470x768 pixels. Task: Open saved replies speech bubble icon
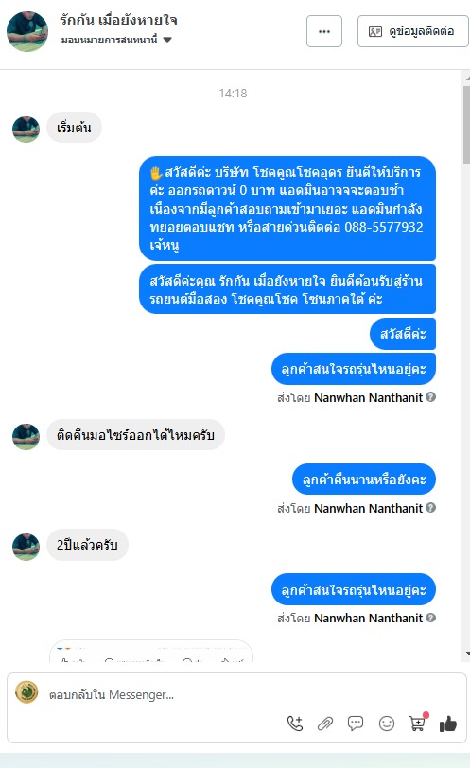tap(356, 724)
